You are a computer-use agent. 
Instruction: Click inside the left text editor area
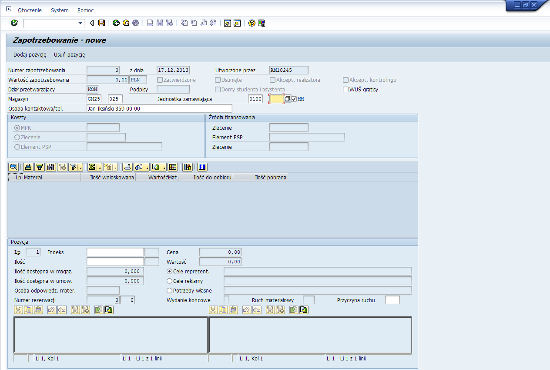point(111,335)
